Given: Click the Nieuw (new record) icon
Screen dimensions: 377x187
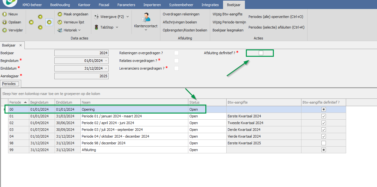Looking at the screenshot, I should [x=4, y=14].
